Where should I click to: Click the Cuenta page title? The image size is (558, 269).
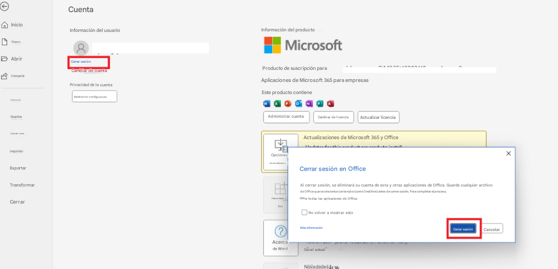(x=81, y=9)
